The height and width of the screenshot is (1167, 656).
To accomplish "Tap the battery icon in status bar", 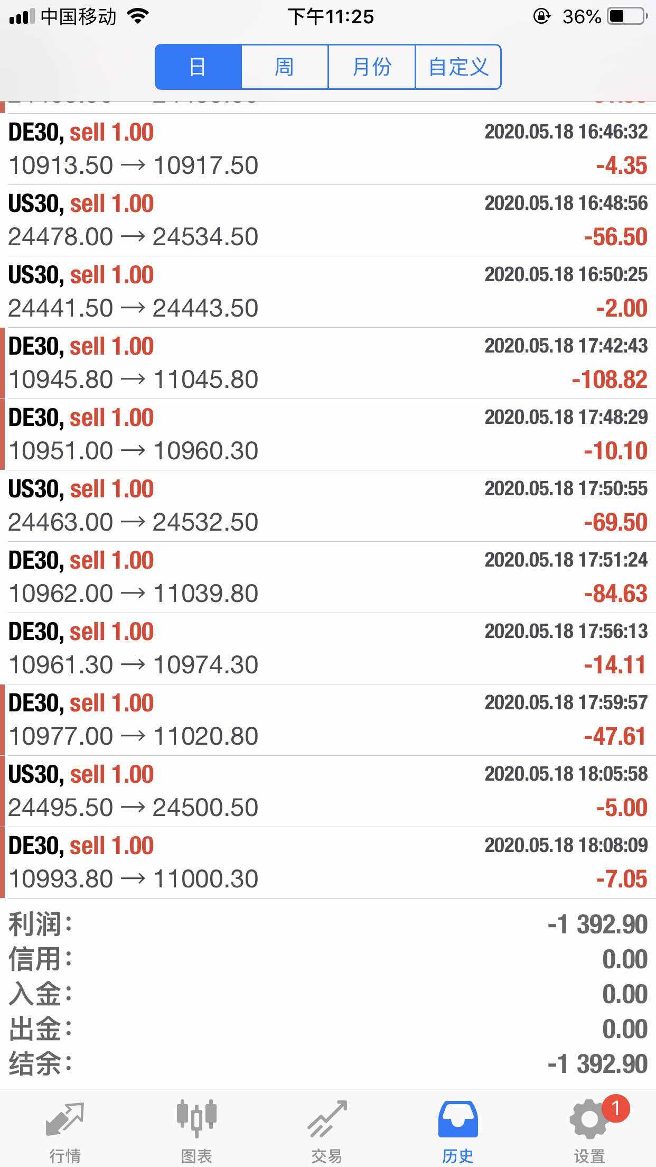I will click(627, 17).
